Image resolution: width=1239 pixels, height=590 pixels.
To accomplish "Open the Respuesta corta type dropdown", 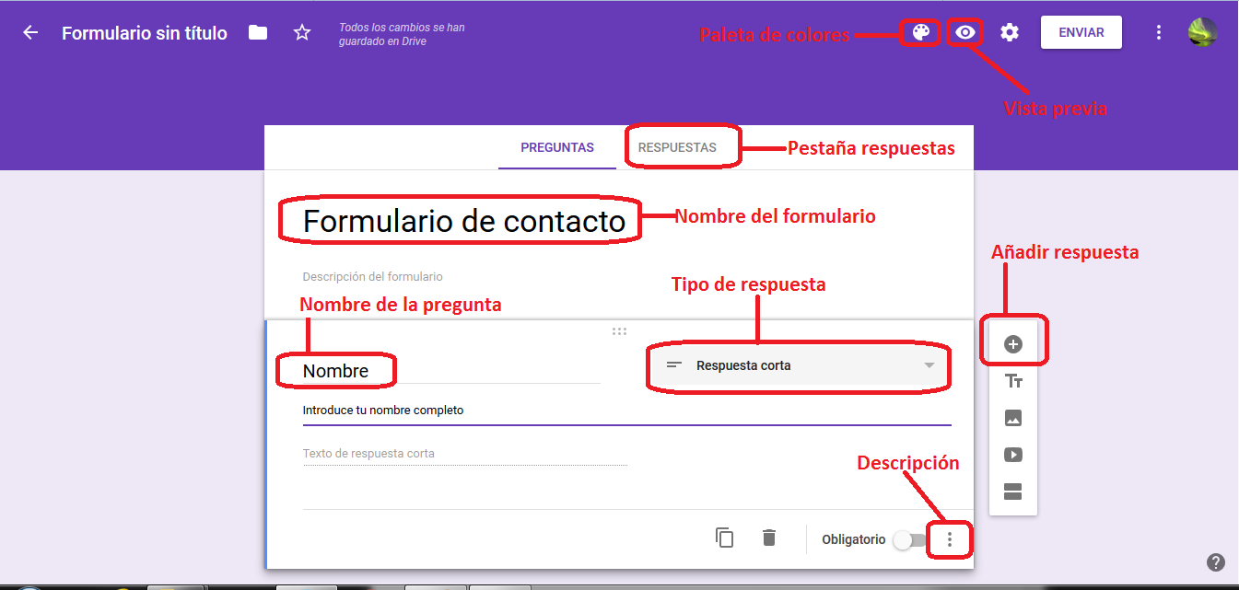I will (x=800, y=365).
